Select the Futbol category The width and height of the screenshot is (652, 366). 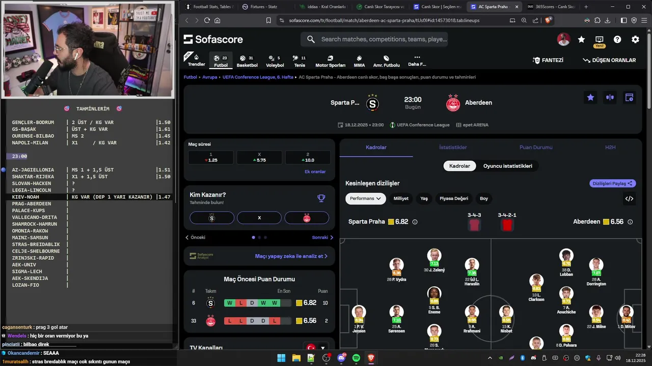pos(221,61)
